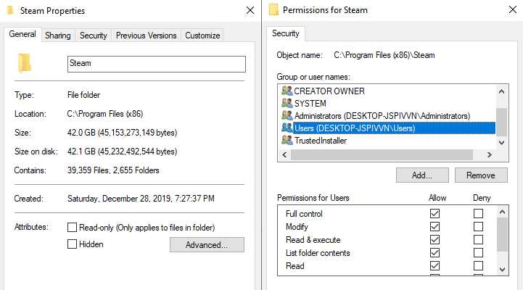Click the 39,359 Files, 2,655 Folders text

tap(113, 170)
